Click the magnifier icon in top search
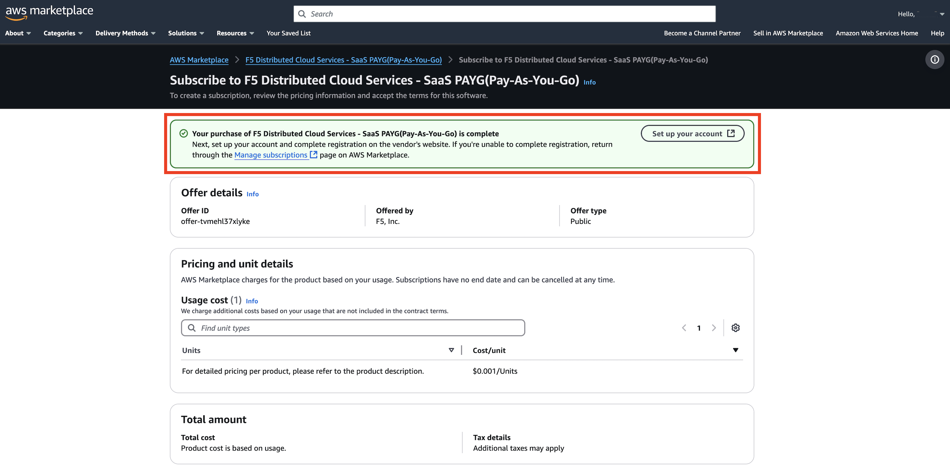Viewport: 950px width, 474px height. pos(302,14)
